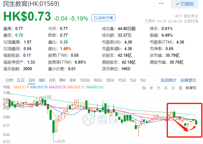Open 区间统计 range statistics link
The height and width of the screenshot is (144, 203).
168,80
